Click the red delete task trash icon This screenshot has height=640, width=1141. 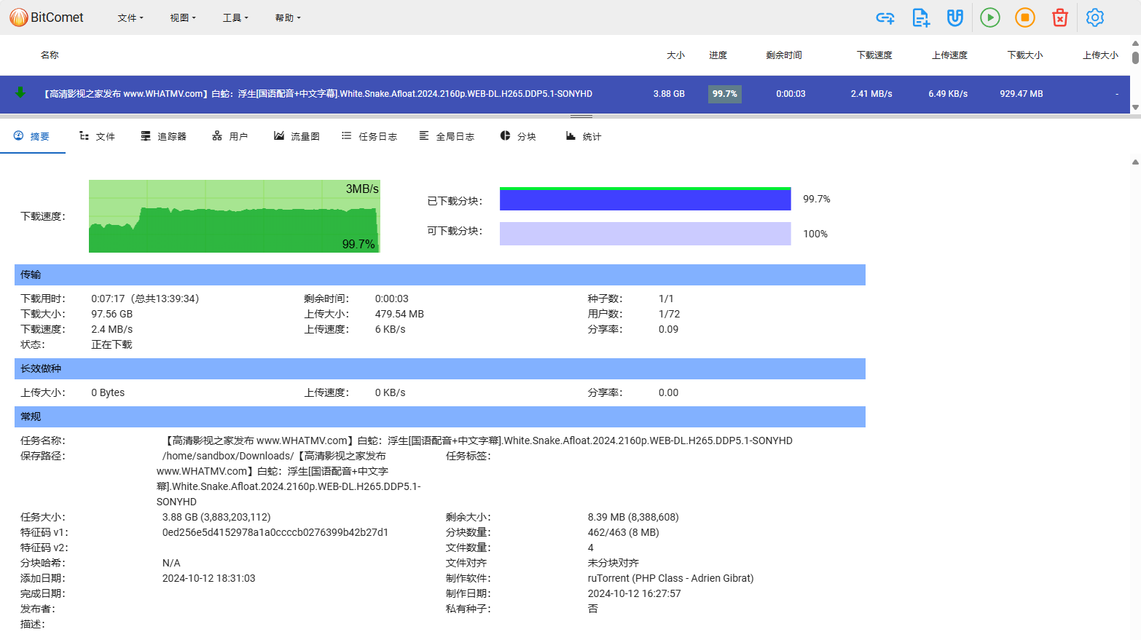point(1060,17)
